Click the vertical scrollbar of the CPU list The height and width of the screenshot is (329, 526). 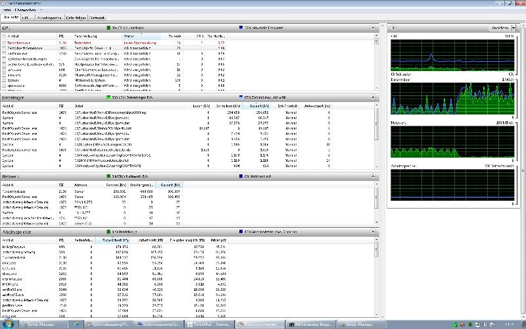click(x=376, y=62)
